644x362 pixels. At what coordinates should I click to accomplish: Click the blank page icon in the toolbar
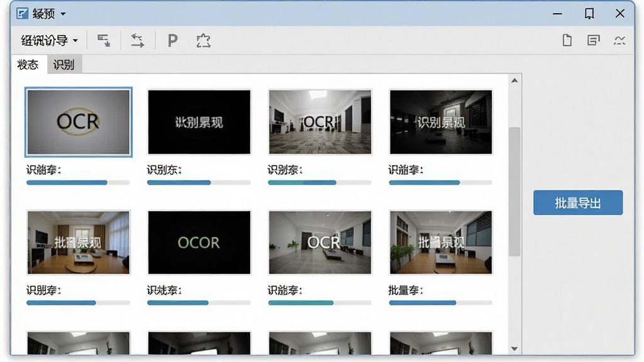(567, 40)
